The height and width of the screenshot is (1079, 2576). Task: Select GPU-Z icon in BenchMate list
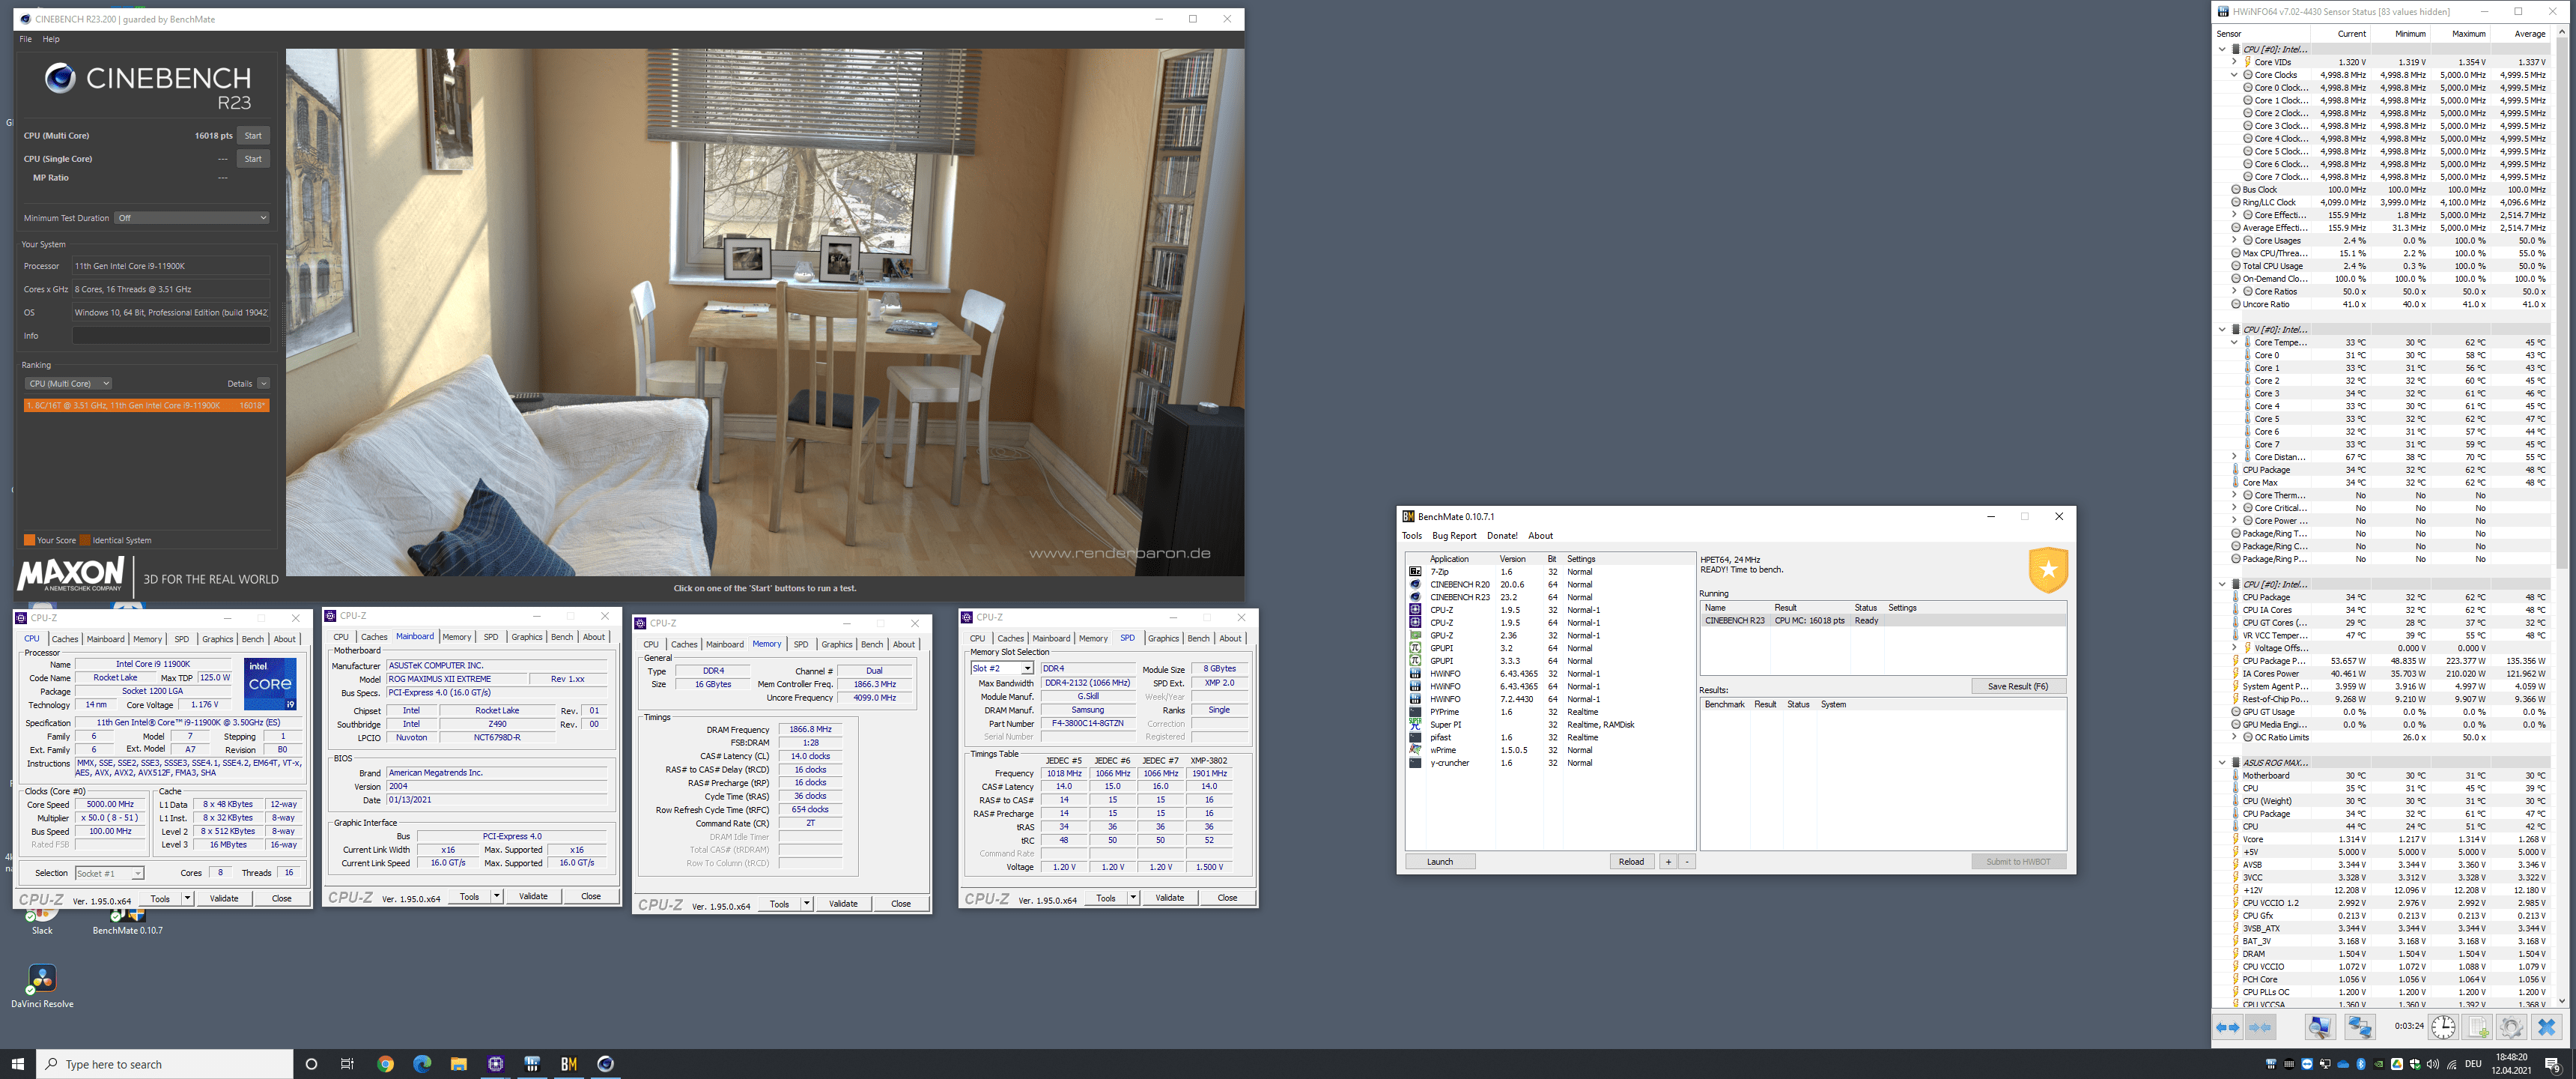1415,635
